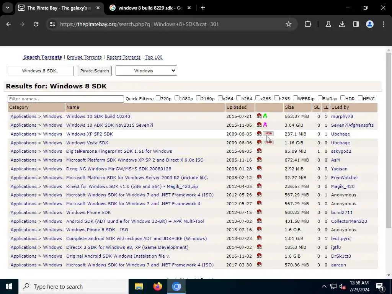
Task: Open Chrome Labs flask icon
Action: (x=328, y=24)
